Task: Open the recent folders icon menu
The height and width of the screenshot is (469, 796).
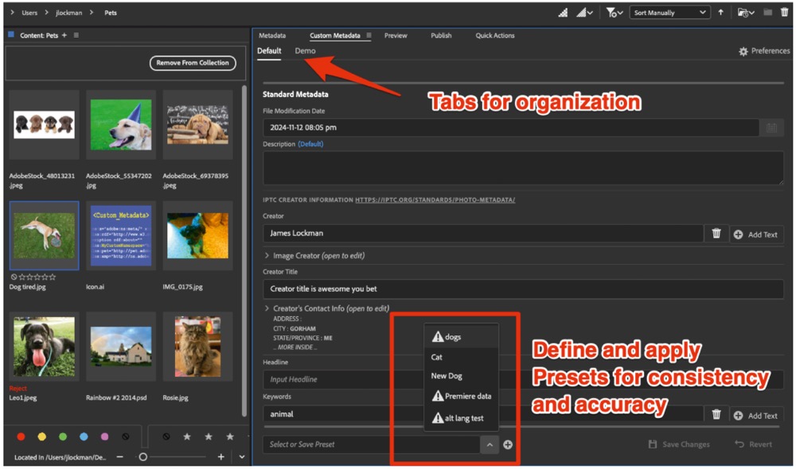Action: [x=745, y=13]
